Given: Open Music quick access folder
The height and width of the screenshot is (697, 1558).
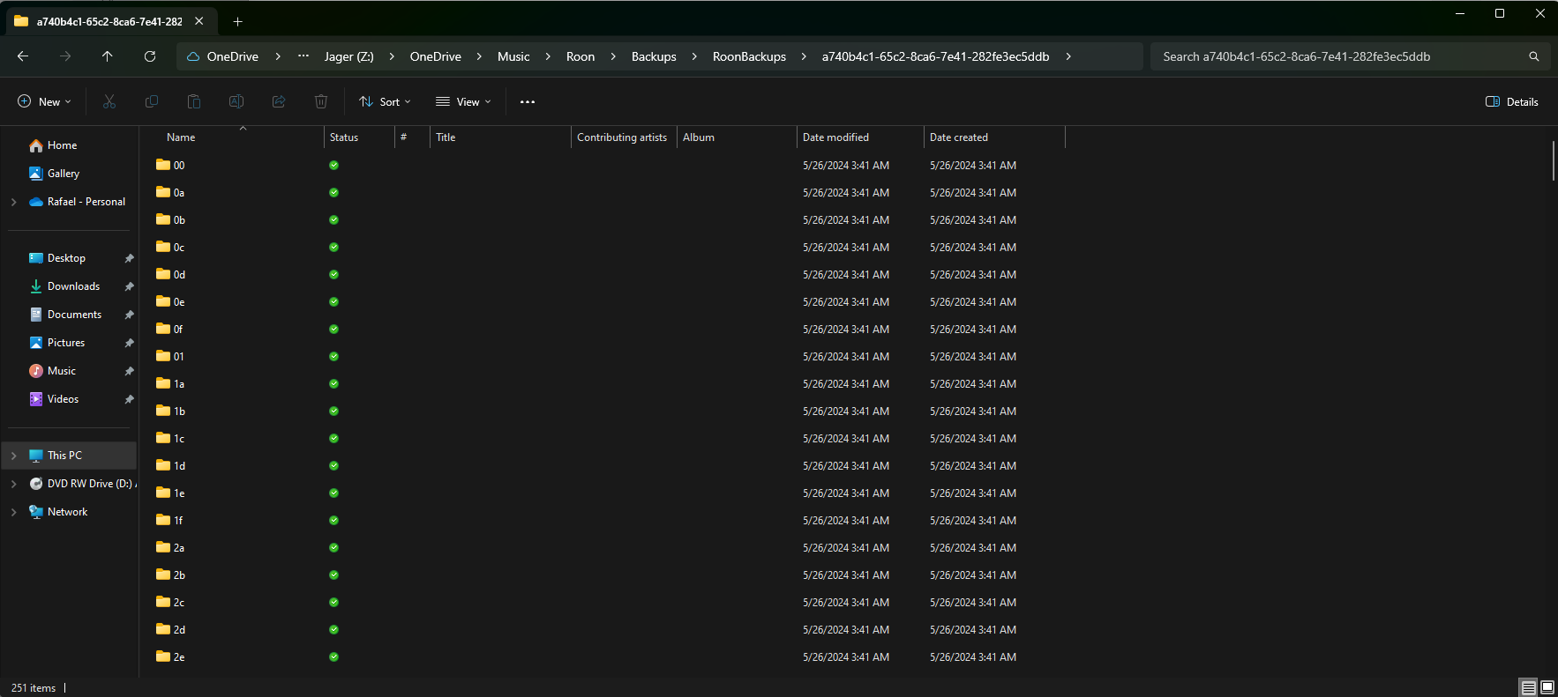Looking at the screenshot, I should click(61, 371).
